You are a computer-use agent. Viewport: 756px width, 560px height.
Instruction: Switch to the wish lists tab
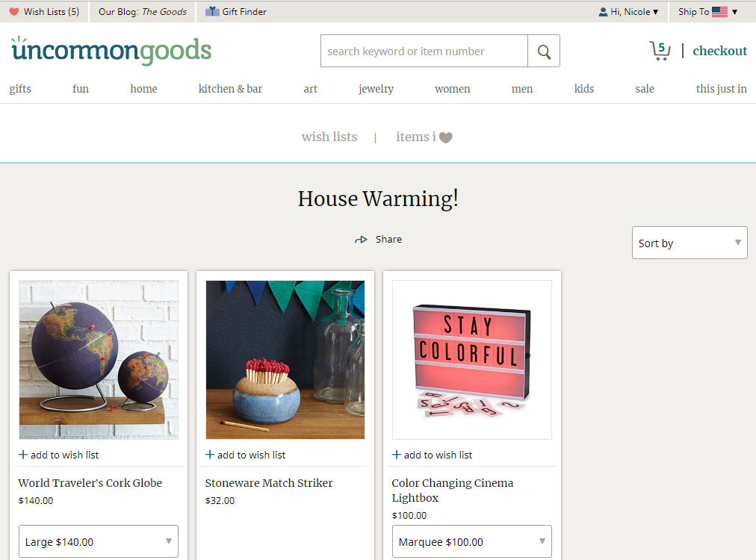(329, 137)
